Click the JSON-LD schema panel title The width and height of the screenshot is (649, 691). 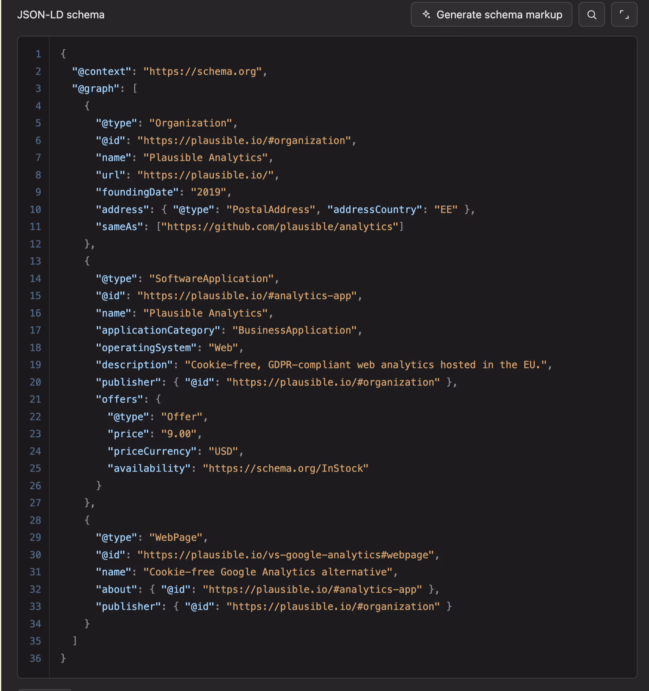click(61, 15)
